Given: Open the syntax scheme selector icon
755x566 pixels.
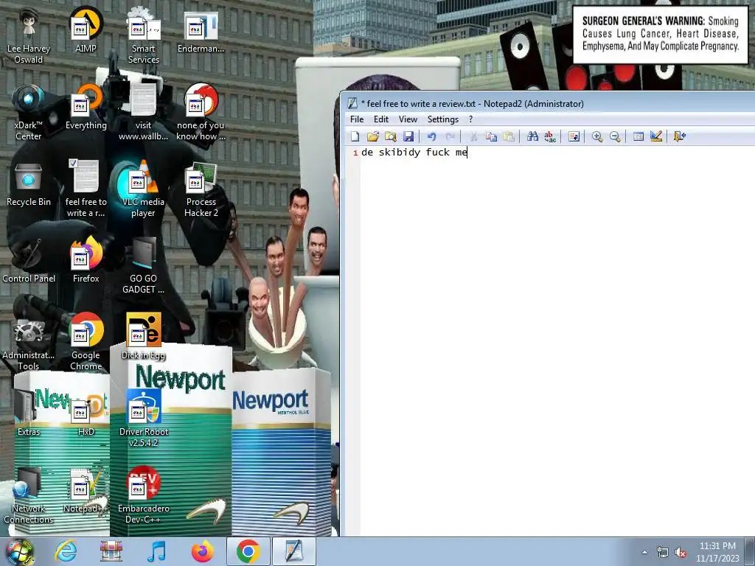Looking at the screenshot, I should click(639, 136).
